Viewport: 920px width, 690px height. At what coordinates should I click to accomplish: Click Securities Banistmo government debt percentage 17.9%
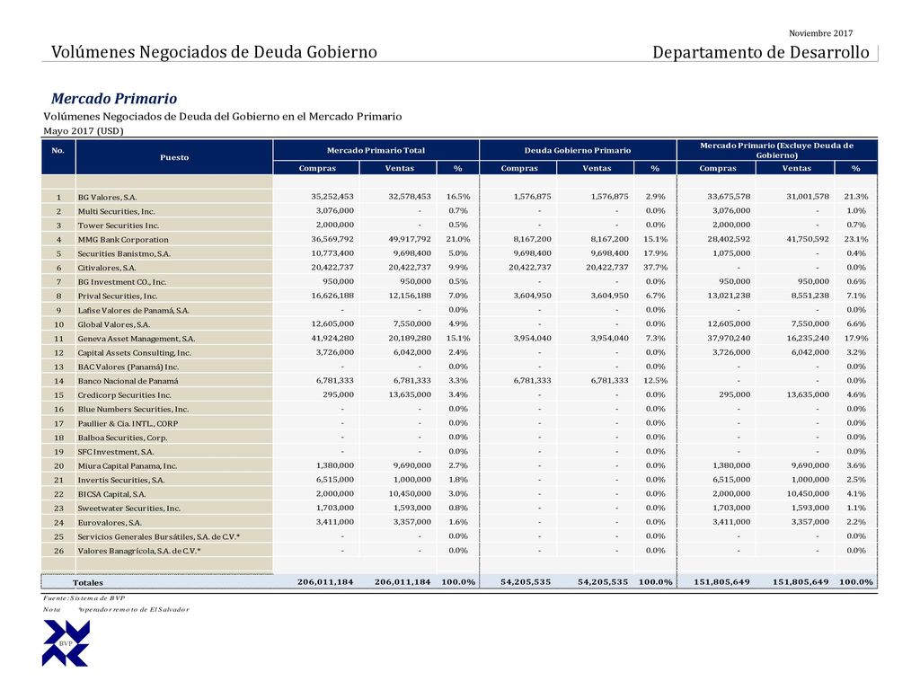point(655,252)
